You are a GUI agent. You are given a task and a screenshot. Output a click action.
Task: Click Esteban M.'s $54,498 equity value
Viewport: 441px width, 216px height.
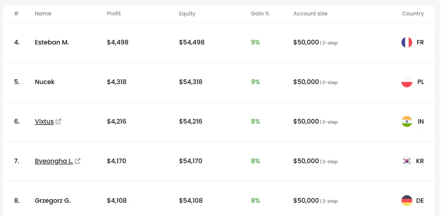click(x=192, y=43)
